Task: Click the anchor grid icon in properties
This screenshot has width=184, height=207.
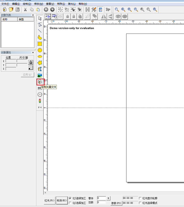Action: pos(31,68)
